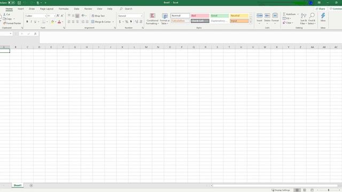Open the Insert ribbon tab
Screen dimensions: 342x192
click(21, 9)
